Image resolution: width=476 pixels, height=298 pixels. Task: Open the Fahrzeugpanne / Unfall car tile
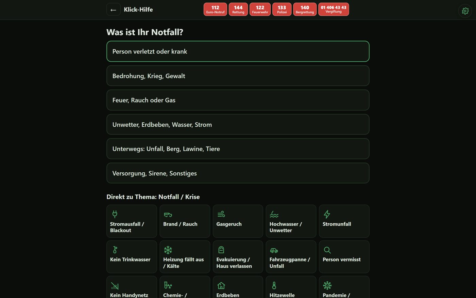pyautogui.click(x=291, y=257)
